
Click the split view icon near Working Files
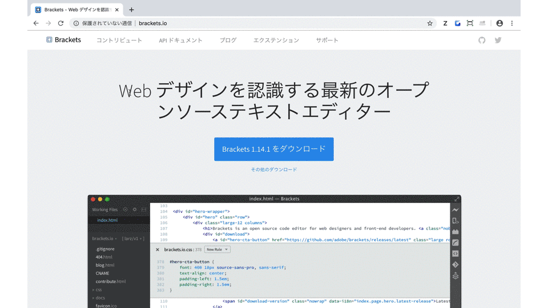coord(144,209)
